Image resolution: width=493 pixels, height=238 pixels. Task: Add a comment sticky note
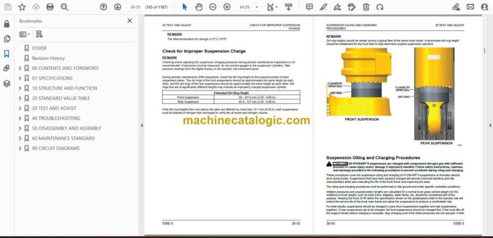pos(309,7)
